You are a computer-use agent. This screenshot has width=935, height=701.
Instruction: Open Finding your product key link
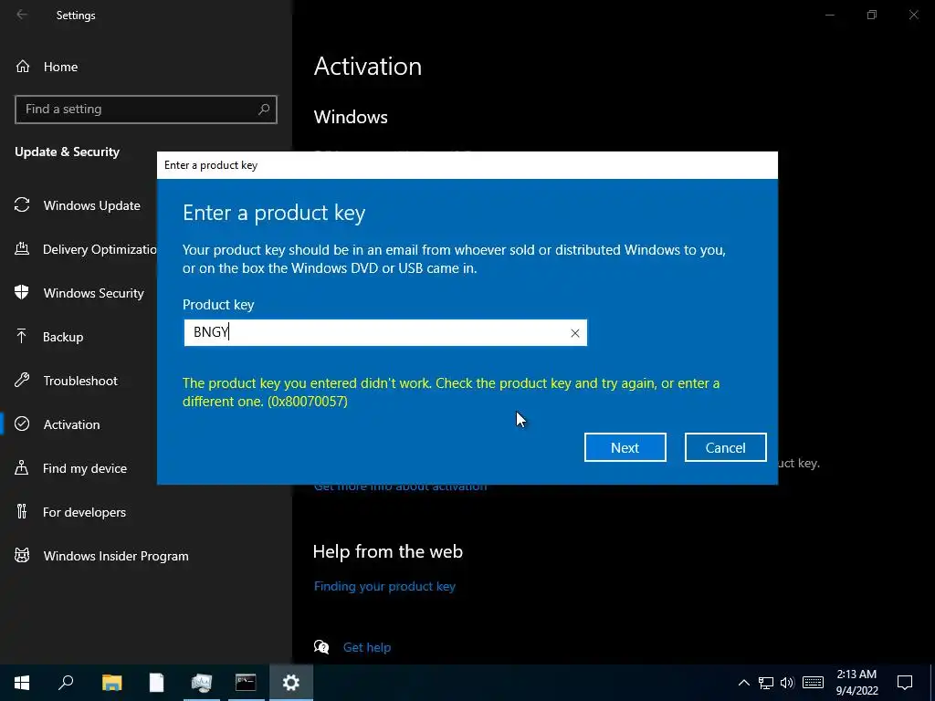tap(384, 586)
